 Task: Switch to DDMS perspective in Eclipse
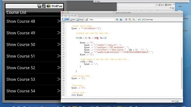click(x=168, y=5)
